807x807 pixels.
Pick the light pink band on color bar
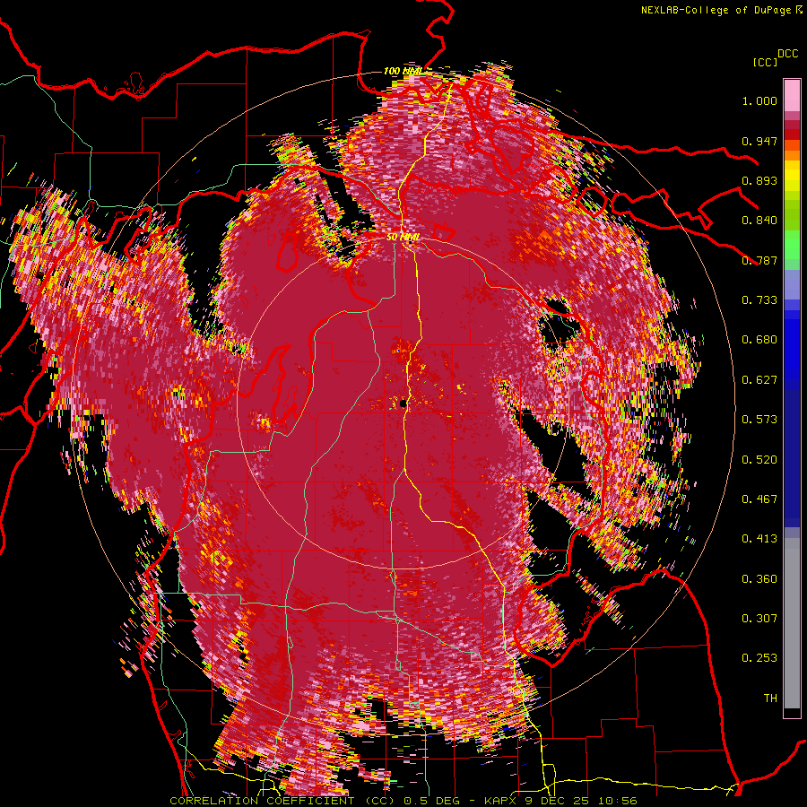coord(792,95)
